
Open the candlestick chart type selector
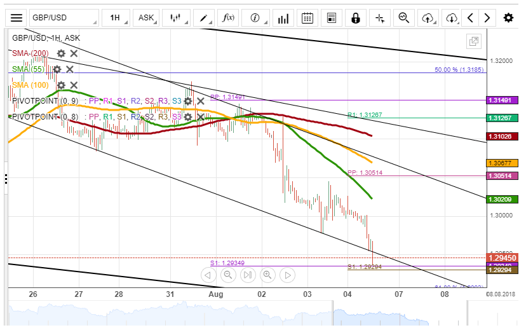coord(176,18)
